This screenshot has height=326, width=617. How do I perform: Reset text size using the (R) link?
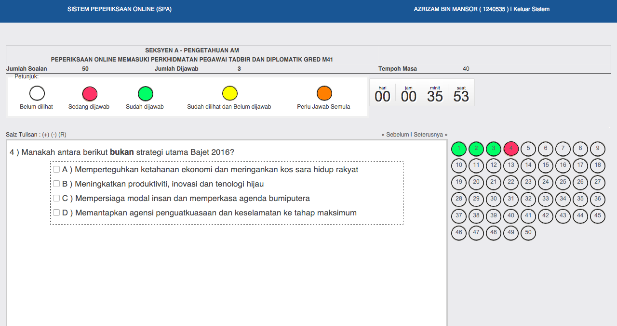tap(63, 135)
